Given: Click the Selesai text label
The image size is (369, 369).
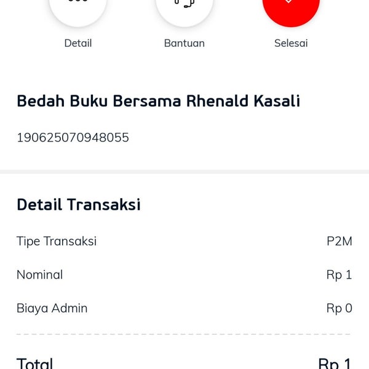Looking at the screenshot, I should point(291,43).
